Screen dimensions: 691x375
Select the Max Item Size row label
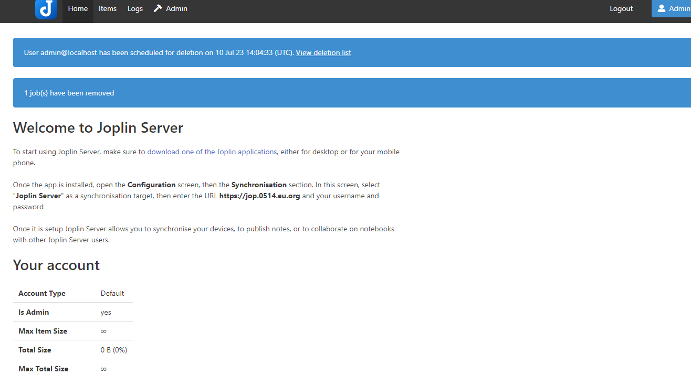pos(43,331)
